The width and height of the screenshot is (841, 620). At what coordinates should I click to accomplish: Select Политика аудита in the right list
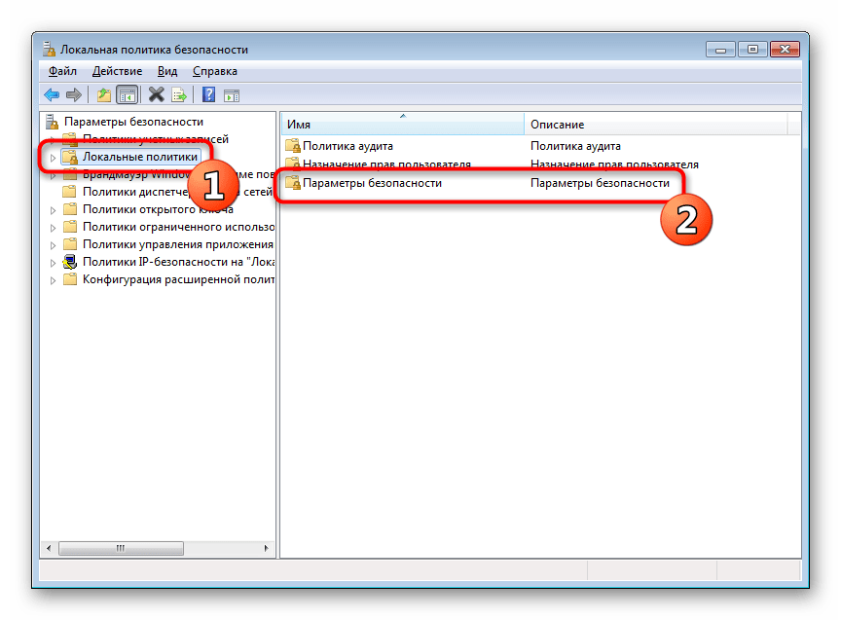(x=347, y=146)
